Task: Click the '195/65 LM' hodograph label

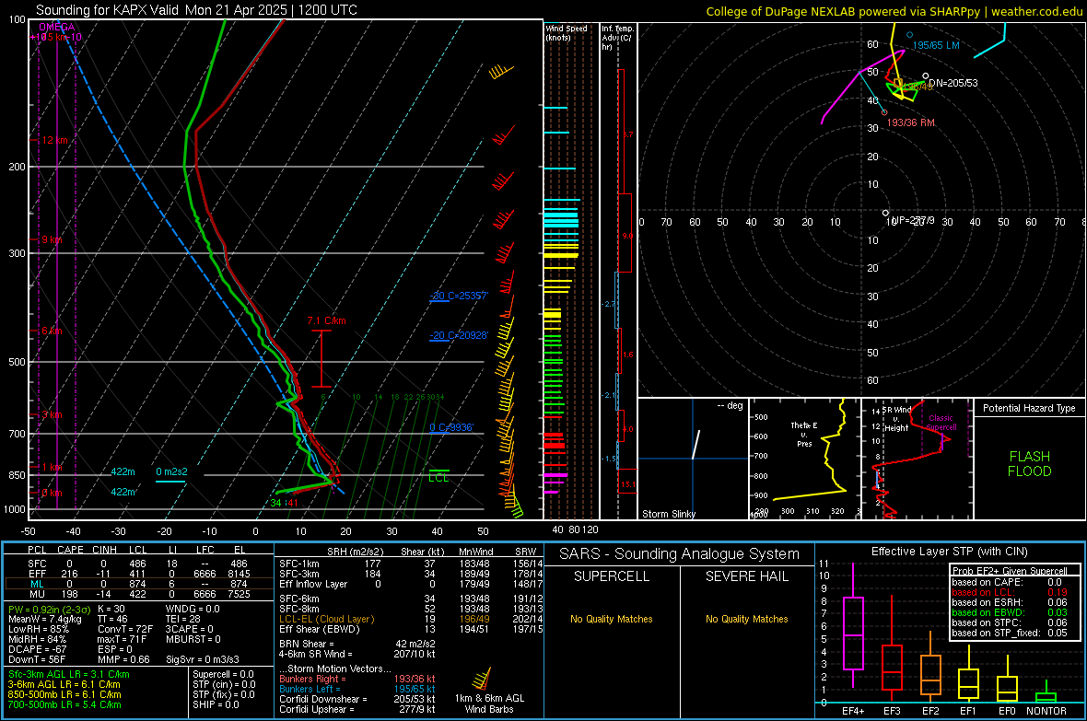Action: (936, 46)
